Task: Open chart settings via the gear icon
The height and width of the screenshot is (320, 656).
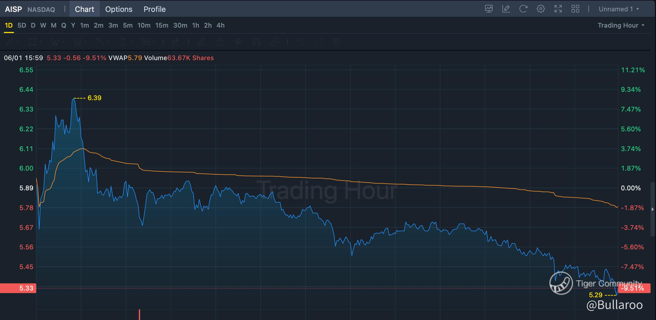Action: click(x=541, y=9)
